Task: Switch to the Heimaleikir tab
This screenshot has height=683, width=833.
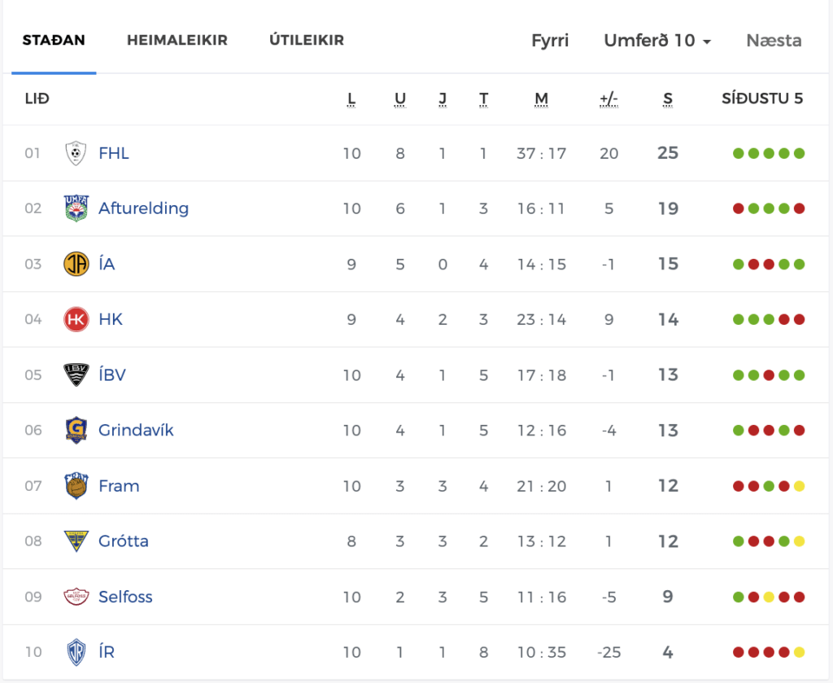Action: coord(177,40)
